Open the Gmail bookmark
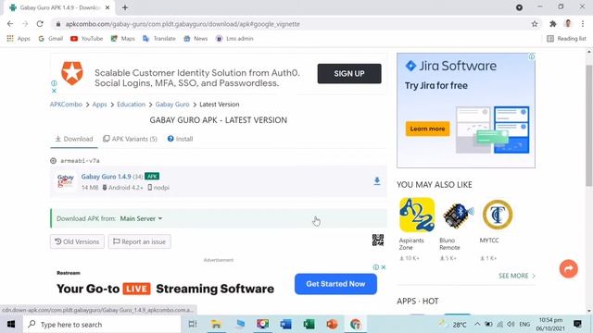This screenshot has height=333, width=593. 51,39
